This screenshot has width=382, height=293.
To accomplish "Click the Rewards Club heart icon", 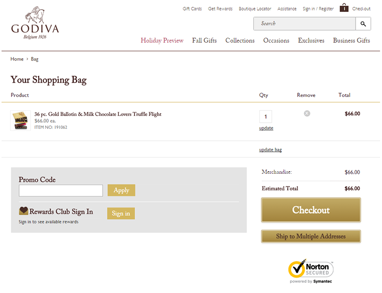I will point(23,210).
